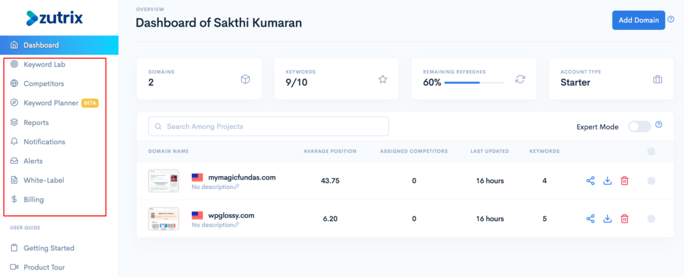Screen dimensions: 684x277
Task: Open Keyword Lab in sidebar
Action: [45, 64]
